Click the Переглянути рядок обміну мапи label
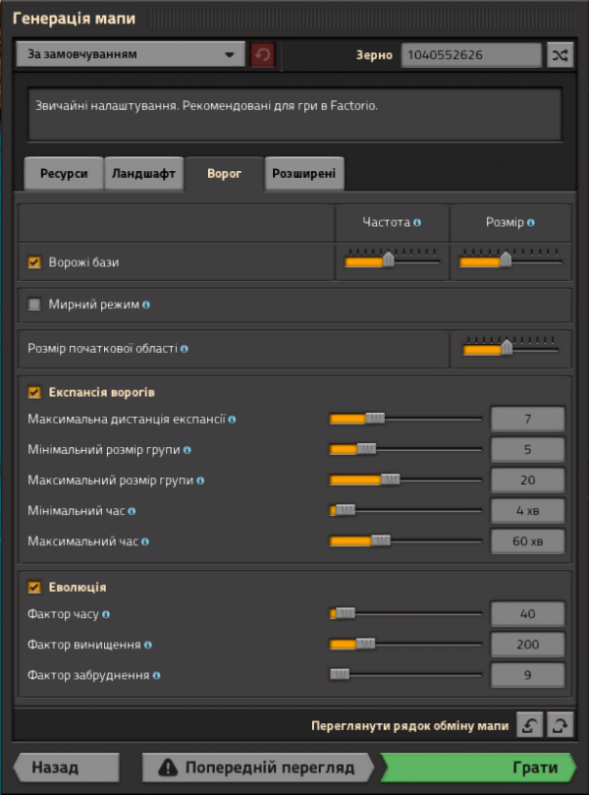This screenshot has height=795, width=589. click(409, 725)
